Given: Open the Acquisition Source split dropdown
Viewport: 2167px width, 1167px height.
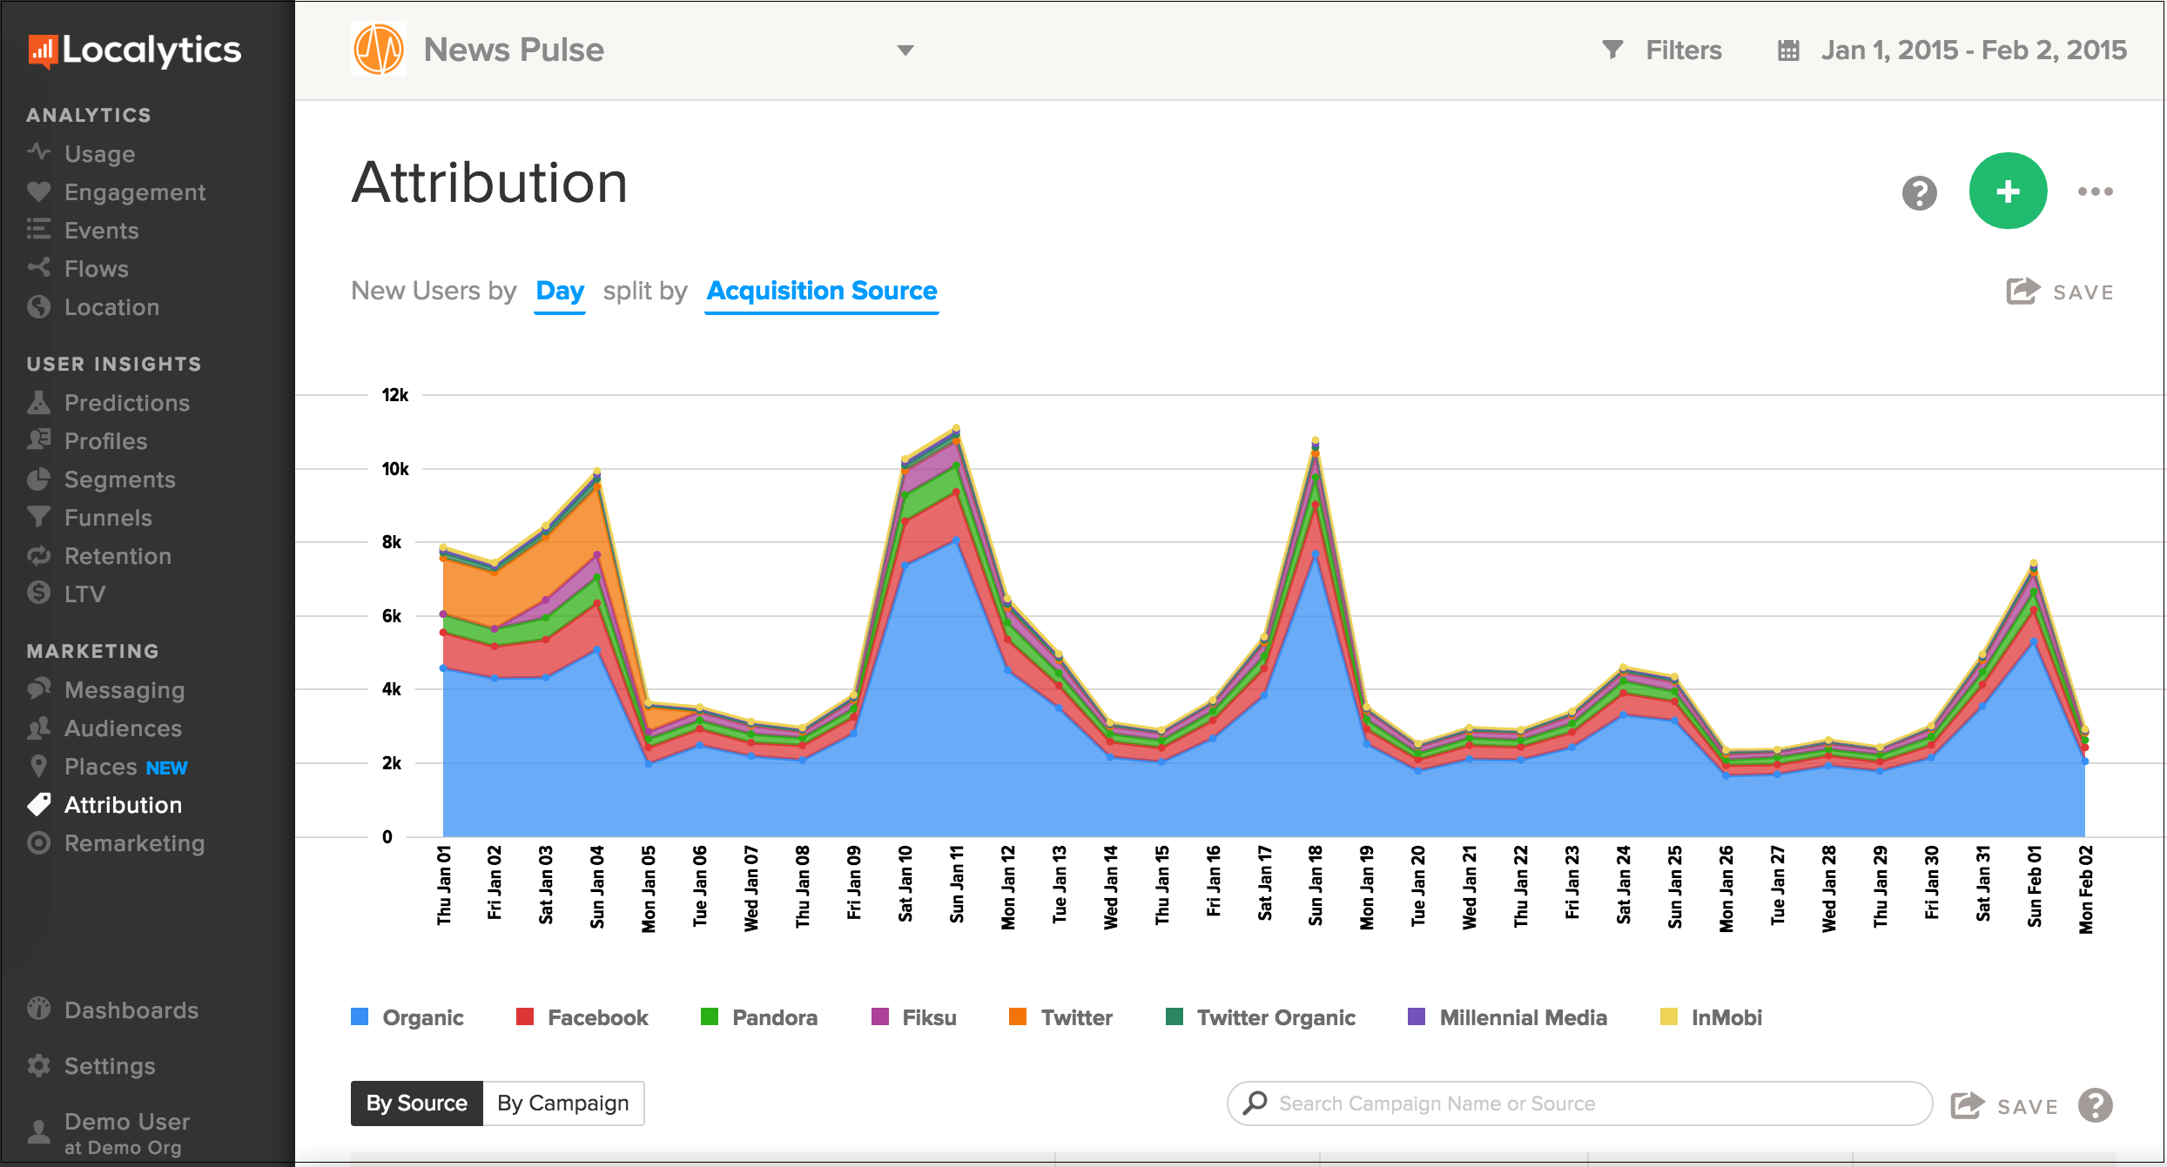Looking at the screenshot, I should coord(821,292).
